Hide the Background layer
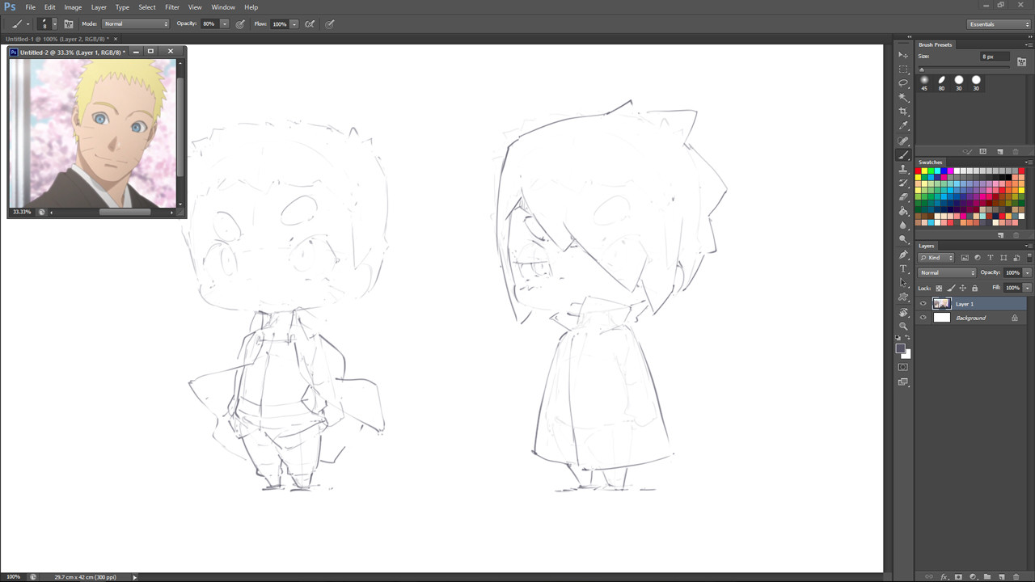1035x582 pixels. tap(923, 318)
